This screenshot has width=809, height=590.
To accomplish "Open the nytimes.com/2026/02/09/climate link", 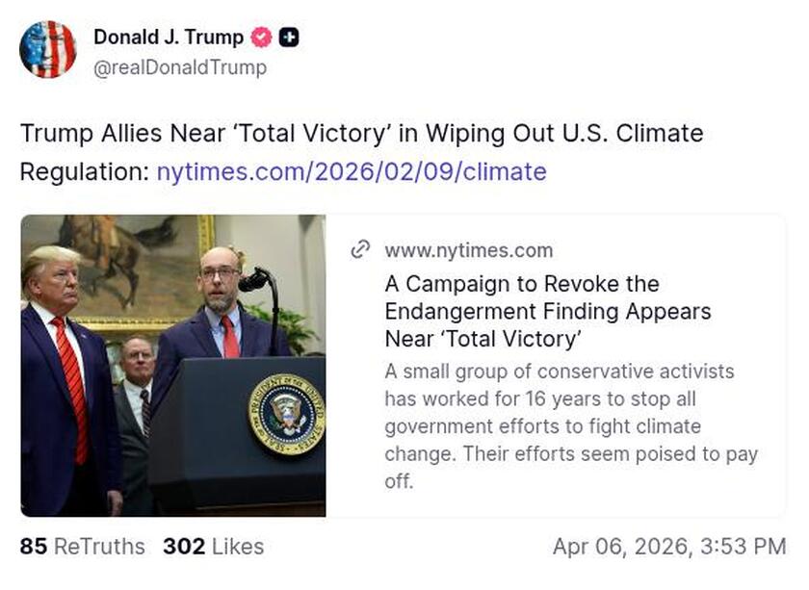I will pyautogui.click(x=352, y=172).
